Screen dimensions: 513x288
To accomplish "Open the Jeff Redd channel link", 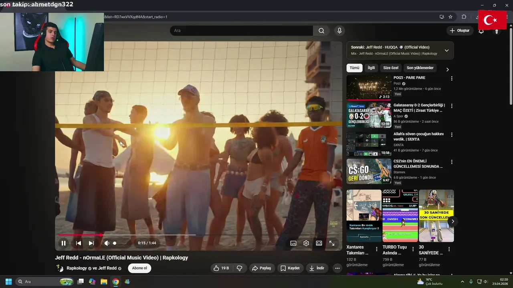I will (x=107, y=268).
